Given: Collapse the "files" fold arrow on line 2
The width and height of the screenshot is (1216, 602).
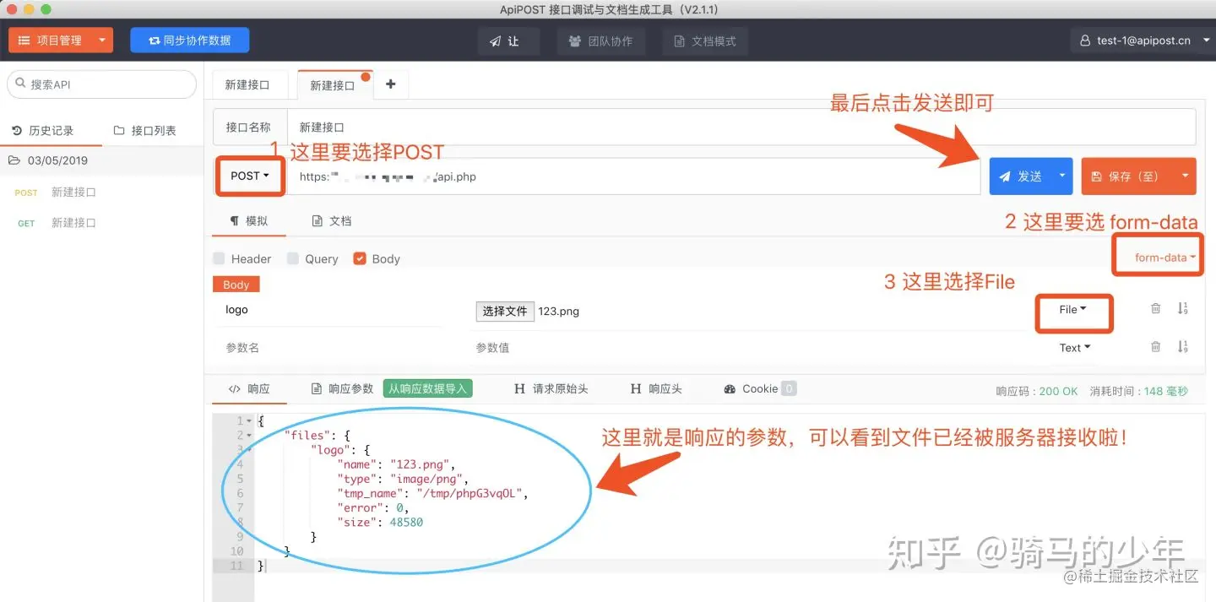Looking at the screenshot, I should (249, 436).
